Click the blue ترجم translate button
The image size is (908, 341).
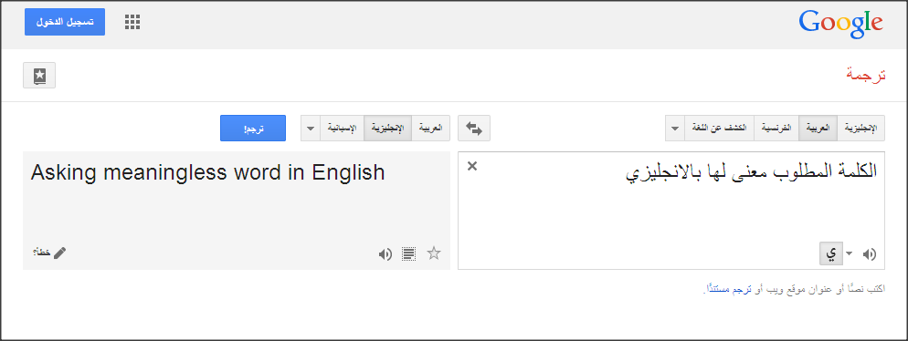(253, 128)
